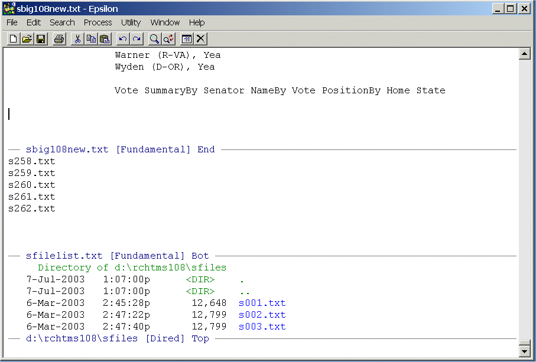Click the Redo arrow icon

[137, 39]
